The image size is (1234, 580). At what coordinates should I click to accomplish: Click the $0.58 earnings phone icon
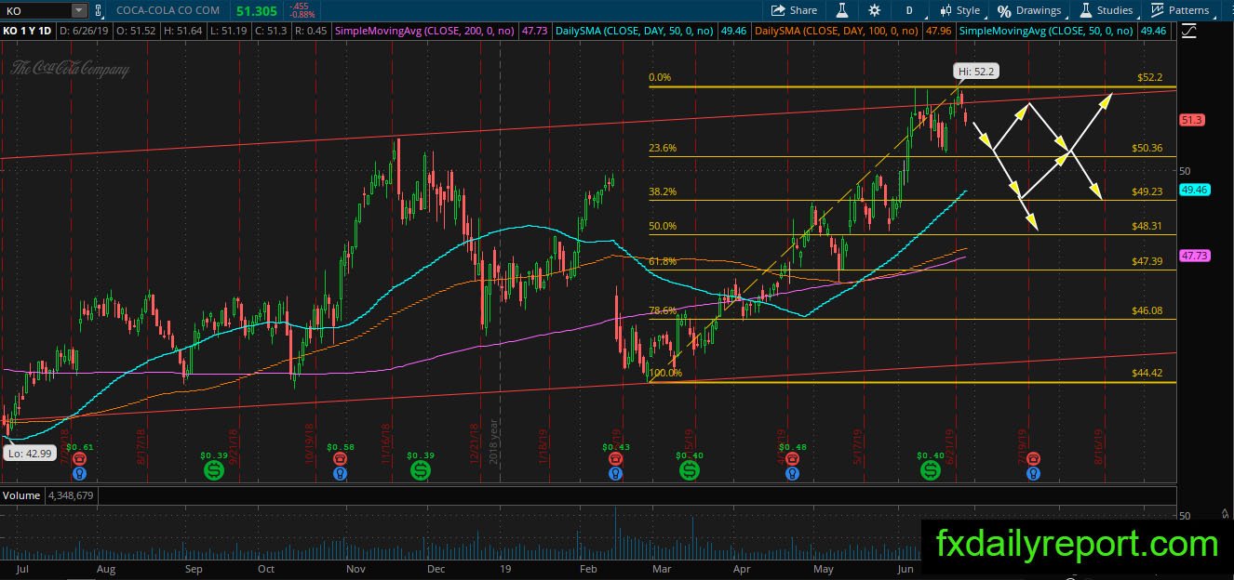341,459
